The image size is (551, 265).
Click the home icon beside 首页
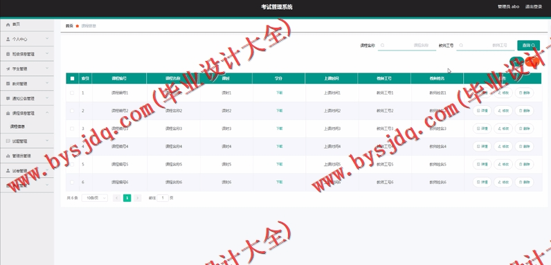(8, 25)
